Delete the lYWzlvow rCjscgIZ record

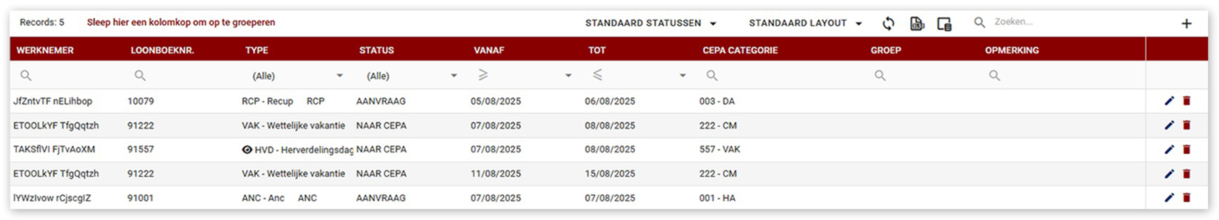point(1187,198)
